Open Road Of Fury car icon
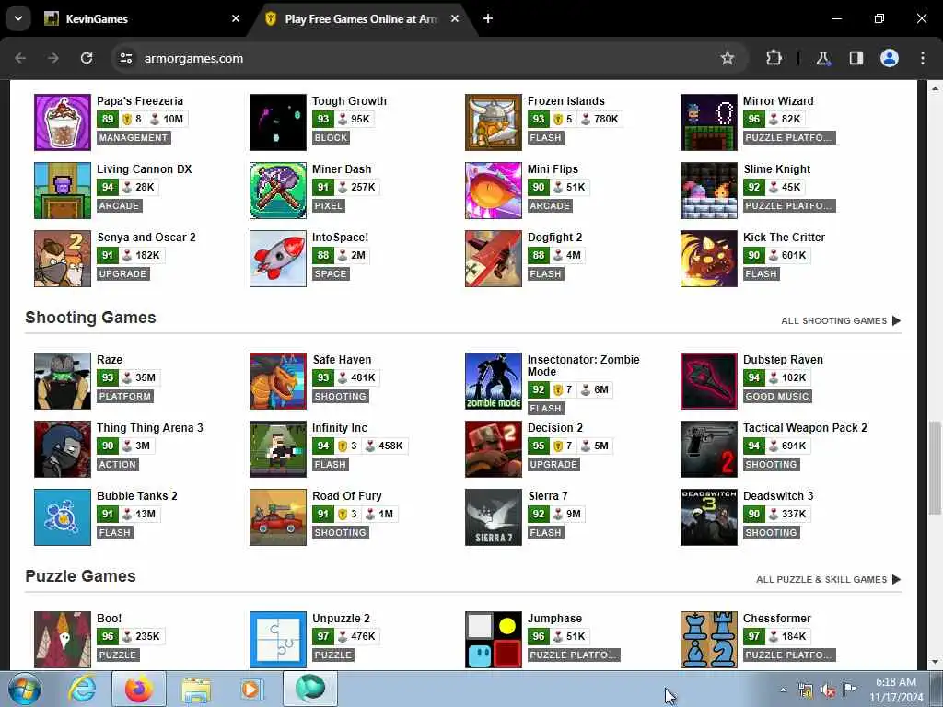The width and height of the screenshot is (943, 707). click(278, 517)
